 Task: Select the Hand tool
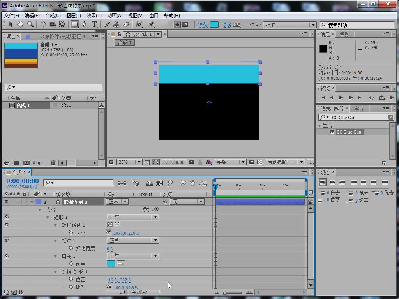[x=20, y=25]
